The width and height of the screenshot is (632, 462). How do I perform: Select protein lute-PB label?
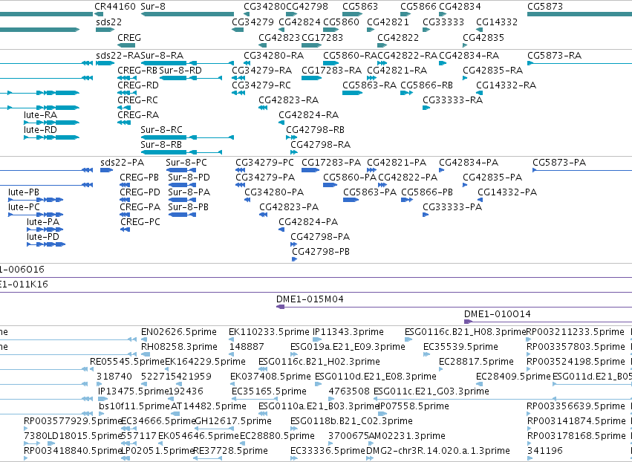point(23,192)
